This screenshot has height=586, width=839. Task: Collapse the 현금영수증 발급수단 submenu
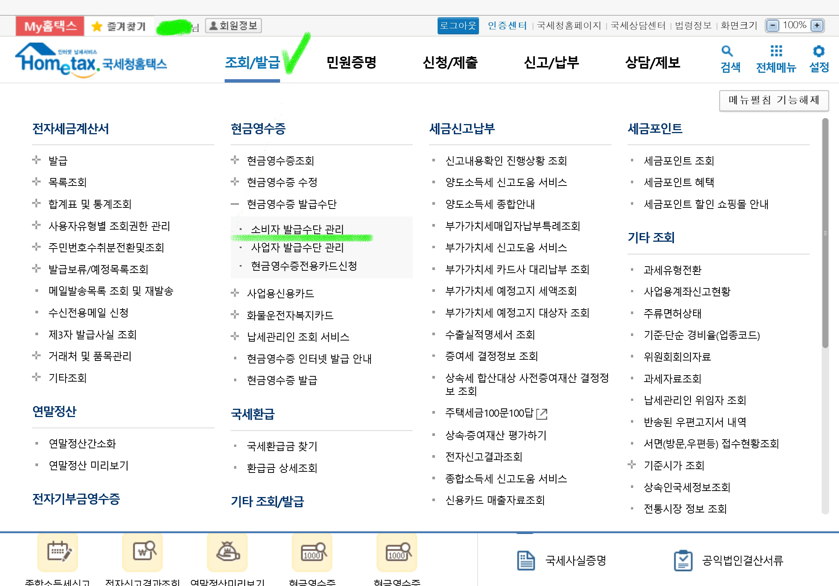point(235,204)
